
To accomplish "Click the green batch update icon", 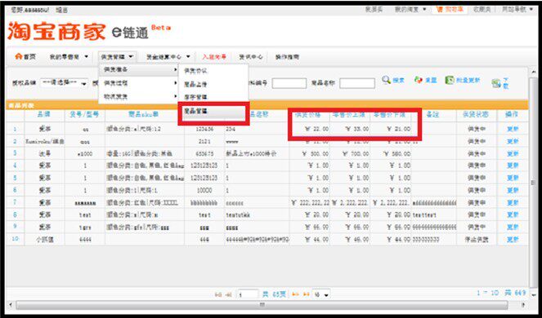I will [x=450, y=80].
